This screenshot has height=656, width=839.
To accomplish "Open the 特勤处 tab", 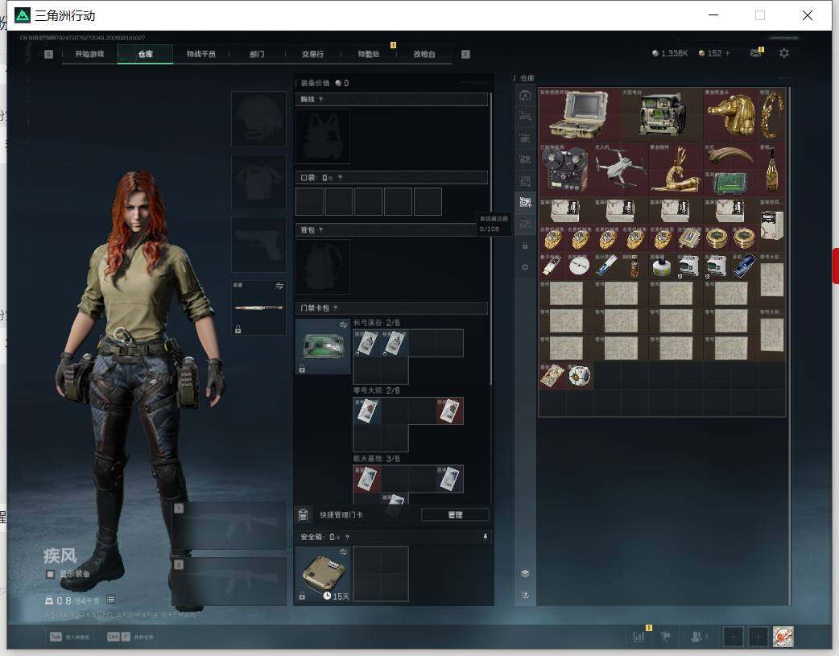I will [x=369, y=54].
